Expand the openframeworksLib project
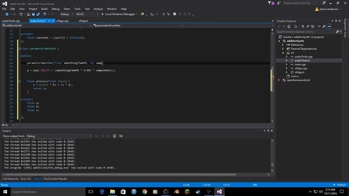This screenshot has height=196, width=349. click(279, 80)
